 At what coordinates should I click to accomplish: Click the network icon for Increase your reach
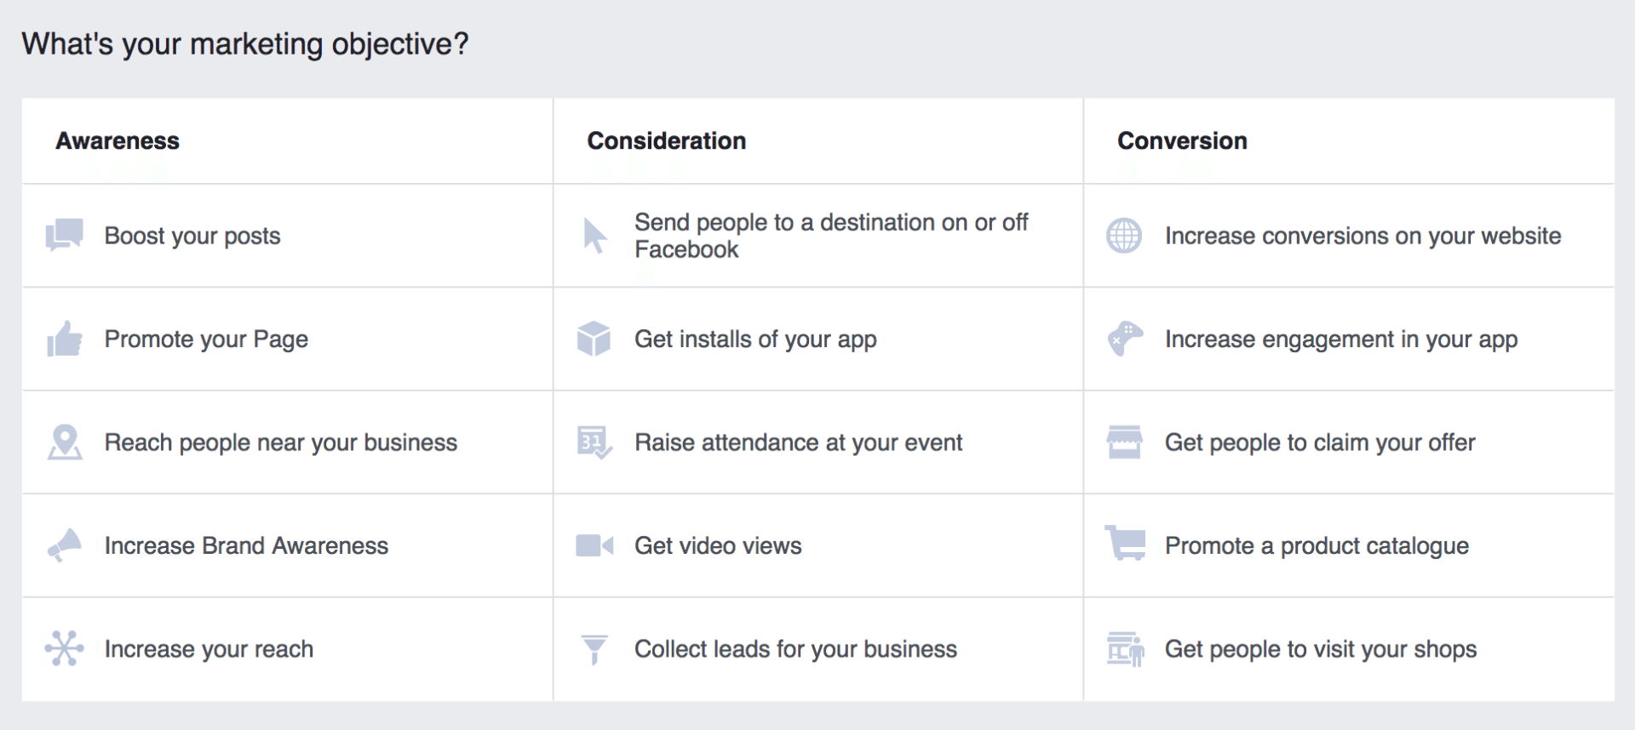tap(65, 649)
